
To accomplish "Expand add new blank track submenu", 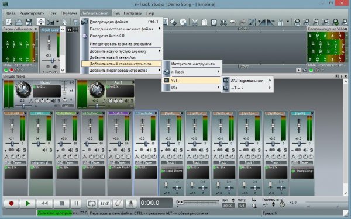I will click(160, 51).
